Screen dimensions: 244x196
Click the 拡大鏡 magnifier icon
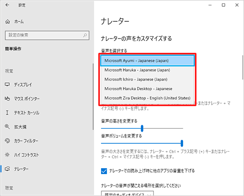[7, 127]
